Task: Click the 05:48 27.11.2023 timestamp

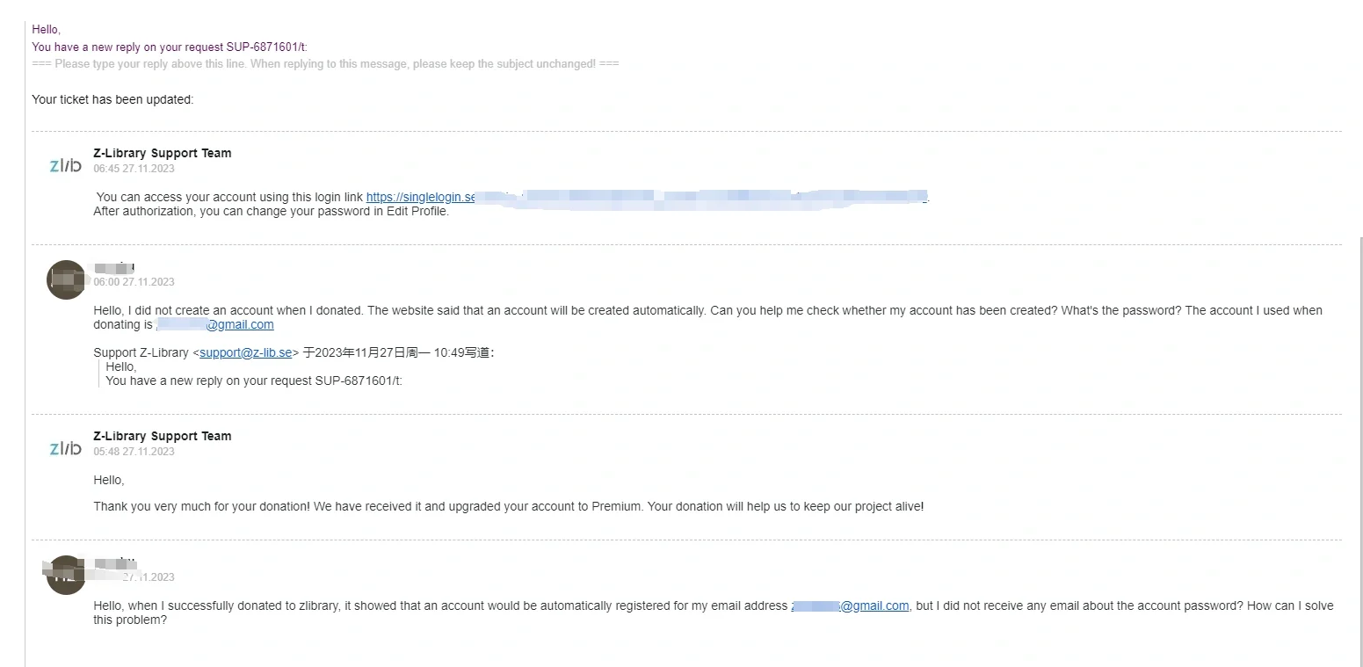Action: click(134, 452)
